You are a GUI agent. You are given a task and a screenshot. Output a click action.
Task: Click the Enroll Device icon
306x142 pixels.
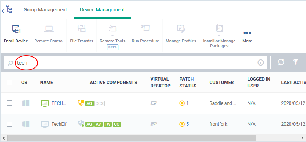(16, 29)
